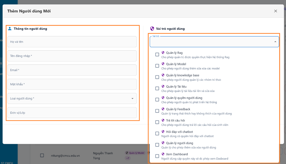Click the Mật khẩu password field
This screenshot has width=286, height=164.
point(72,84)
